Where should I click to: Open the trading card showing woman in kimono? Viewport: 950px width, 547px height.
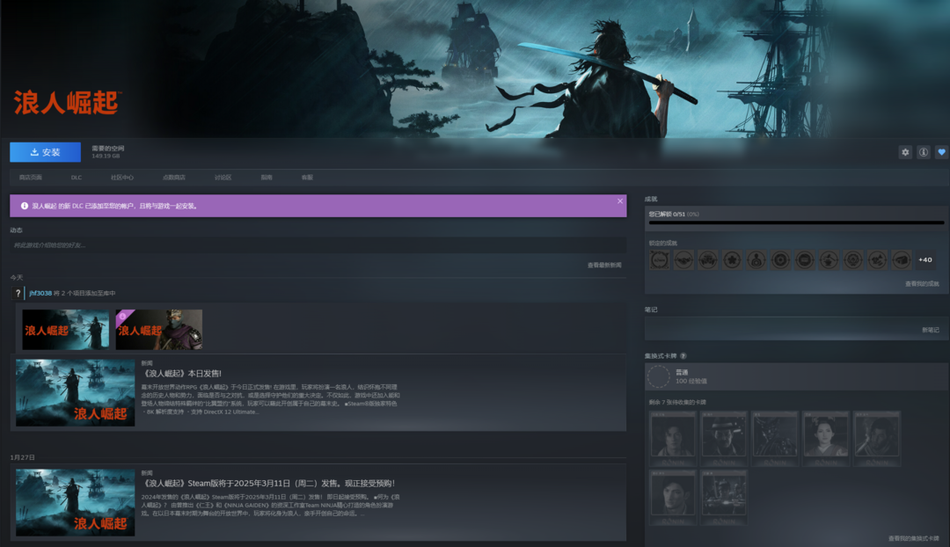[825, 439]
